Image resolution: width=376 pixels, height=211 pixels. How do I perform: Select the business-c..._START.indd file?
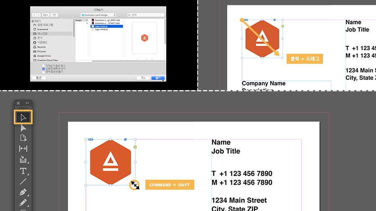(107, 23)
